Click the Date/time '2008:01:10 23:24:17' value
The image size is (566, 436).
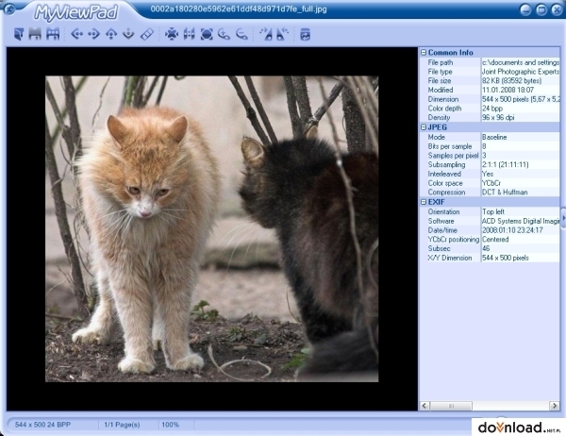512,230
